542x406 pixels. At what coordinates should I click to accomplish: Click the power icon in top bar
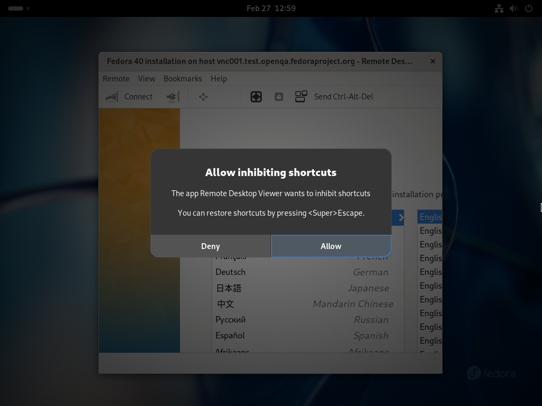coord(529,8)
